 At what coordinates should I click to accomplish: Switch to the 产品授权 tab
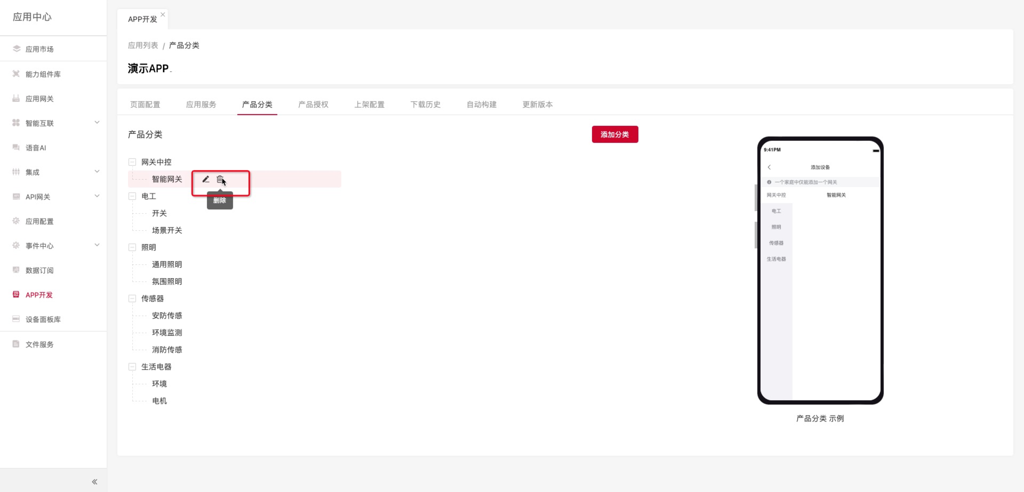[x=313, y=104]
